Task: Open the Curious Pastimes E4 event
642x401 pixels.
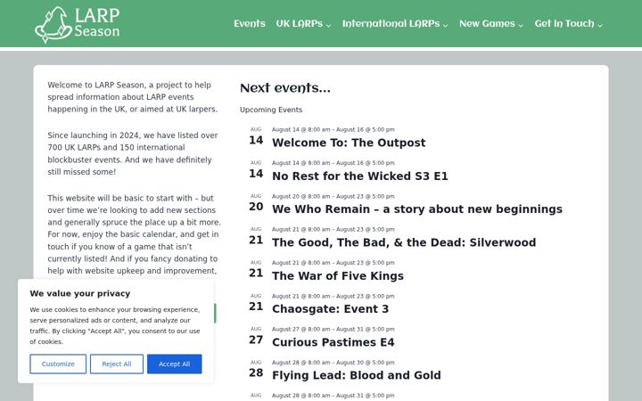Action: click(x=333, y=342)
